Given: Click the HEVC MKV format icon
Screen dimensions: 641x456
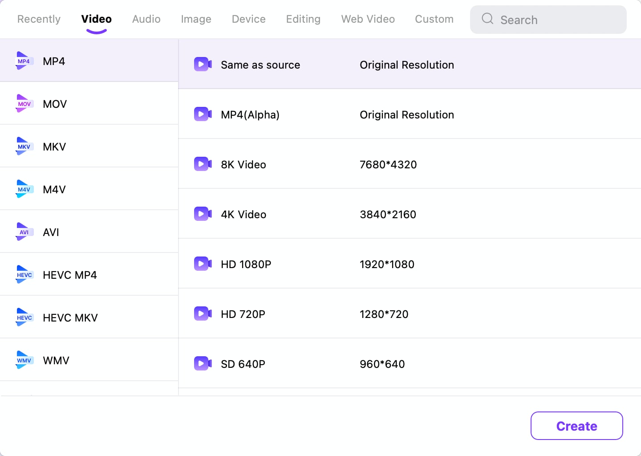Looking at the screenshot, I should click(24, 318).
